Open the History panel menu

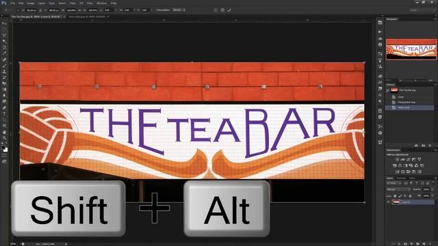[x=435, y=85]
